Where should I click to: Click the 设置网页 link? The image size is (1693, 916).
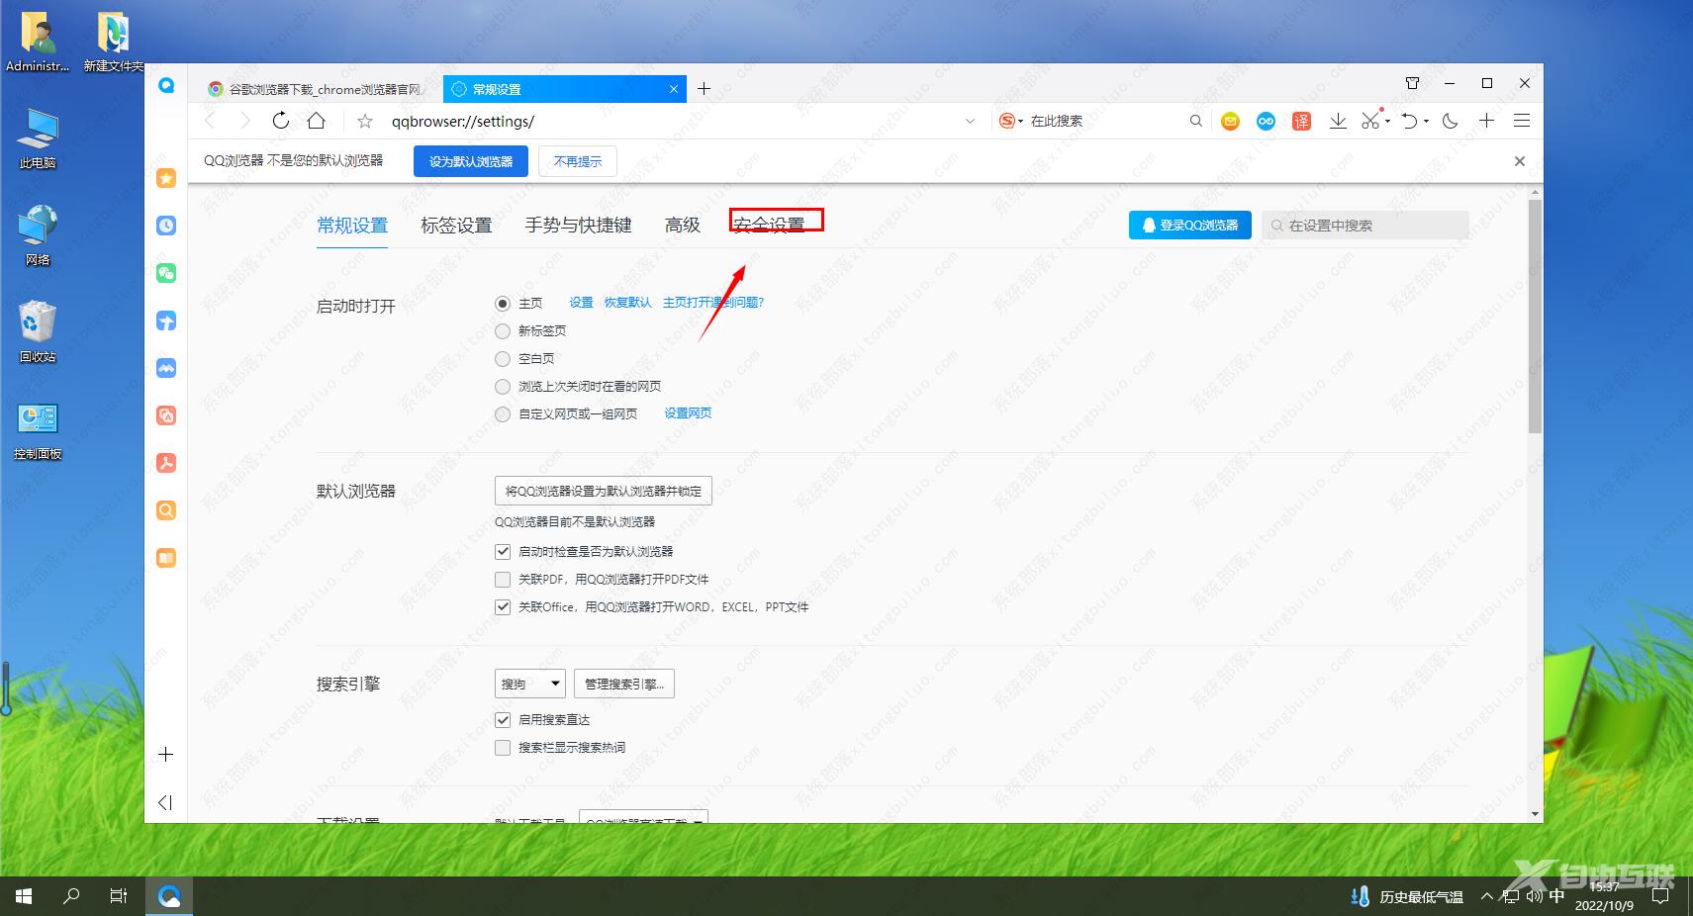688,413
